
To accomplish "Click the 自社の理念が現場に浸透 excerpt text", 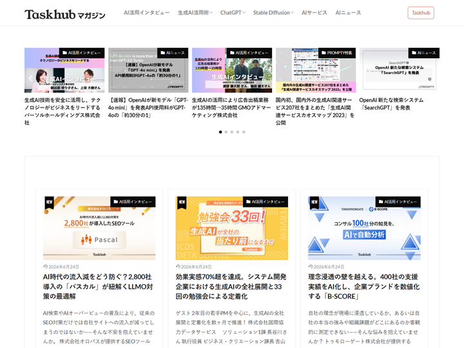I will 364,327.
